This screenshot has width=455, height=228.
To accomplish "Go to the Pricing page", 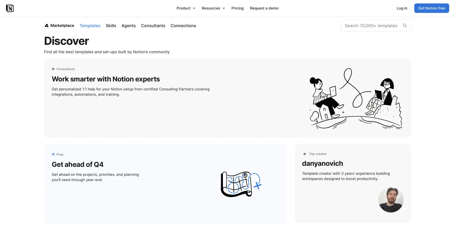I will coord(238,8).
